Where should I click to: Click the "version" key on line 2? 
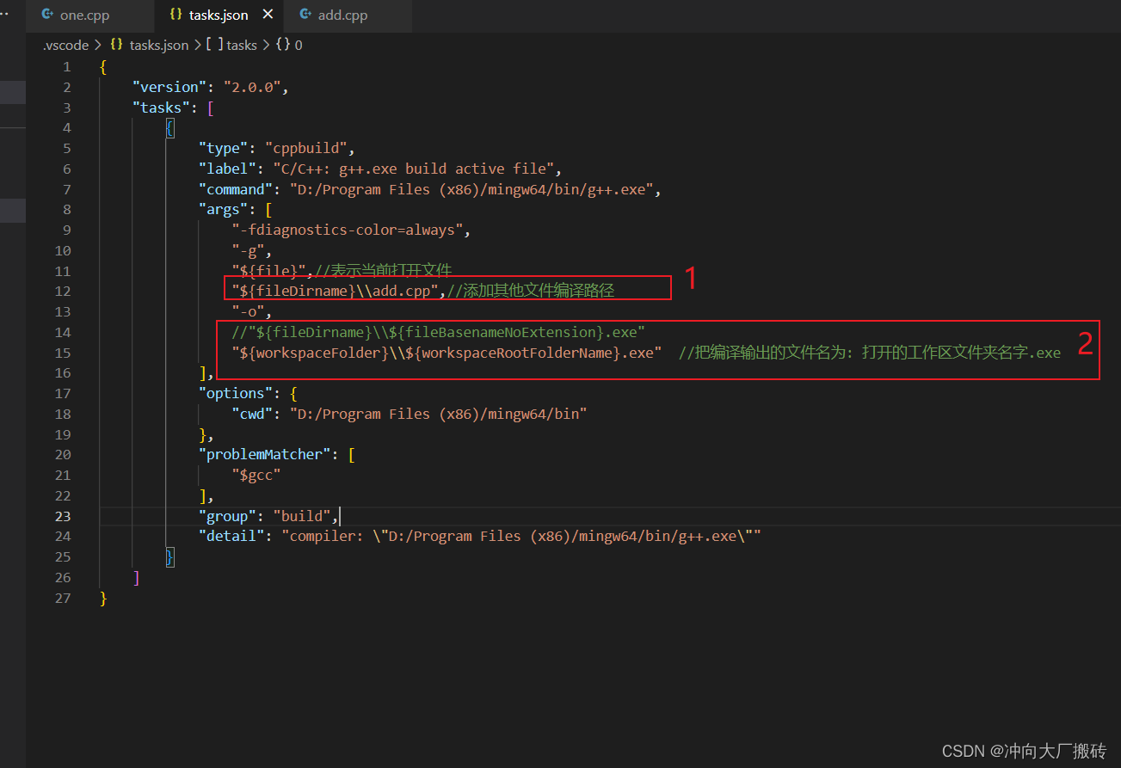[169, 87]
